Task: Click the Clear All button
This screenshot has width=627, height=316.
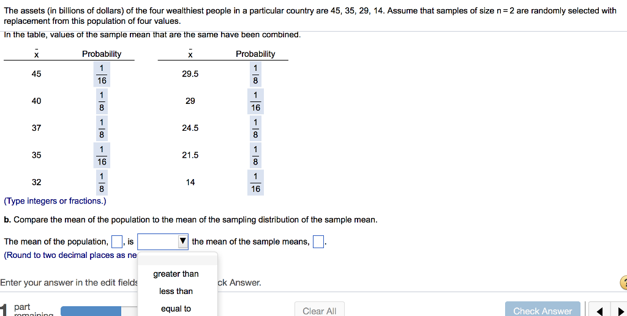Action: pos(319,310)
